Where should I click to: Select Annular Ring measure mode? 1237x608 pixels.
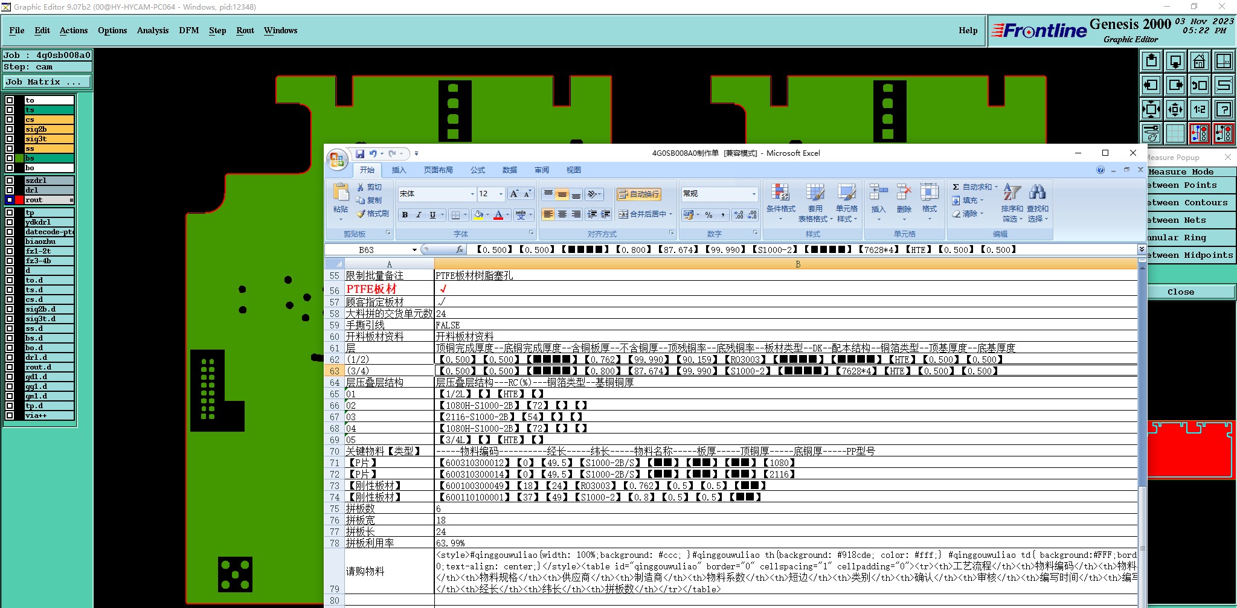1190,238
